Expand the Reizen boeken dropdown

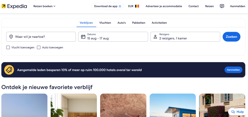point(44,6)
